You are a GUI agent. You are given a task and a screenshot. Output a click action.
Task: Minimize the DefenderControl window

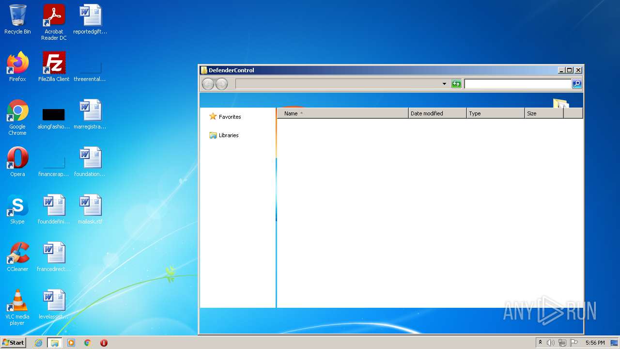pyautogui.click(x=561, y=70)
